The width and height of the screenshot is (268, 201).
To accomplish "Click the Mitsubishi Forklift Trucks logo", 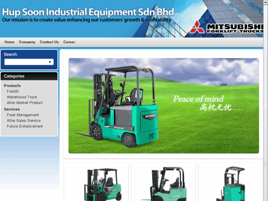I will [x=226, y=27].
